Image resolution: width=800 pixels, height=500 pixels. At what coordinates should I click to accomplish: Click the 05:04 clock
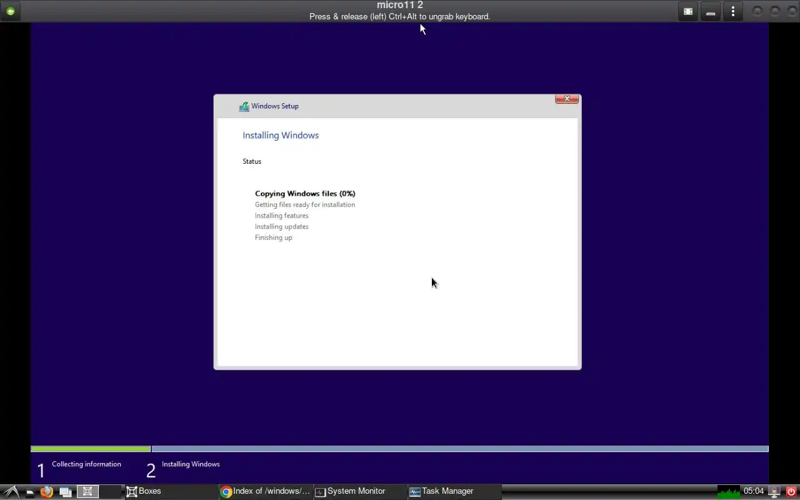pyautogui.click(x=754, y=491)
